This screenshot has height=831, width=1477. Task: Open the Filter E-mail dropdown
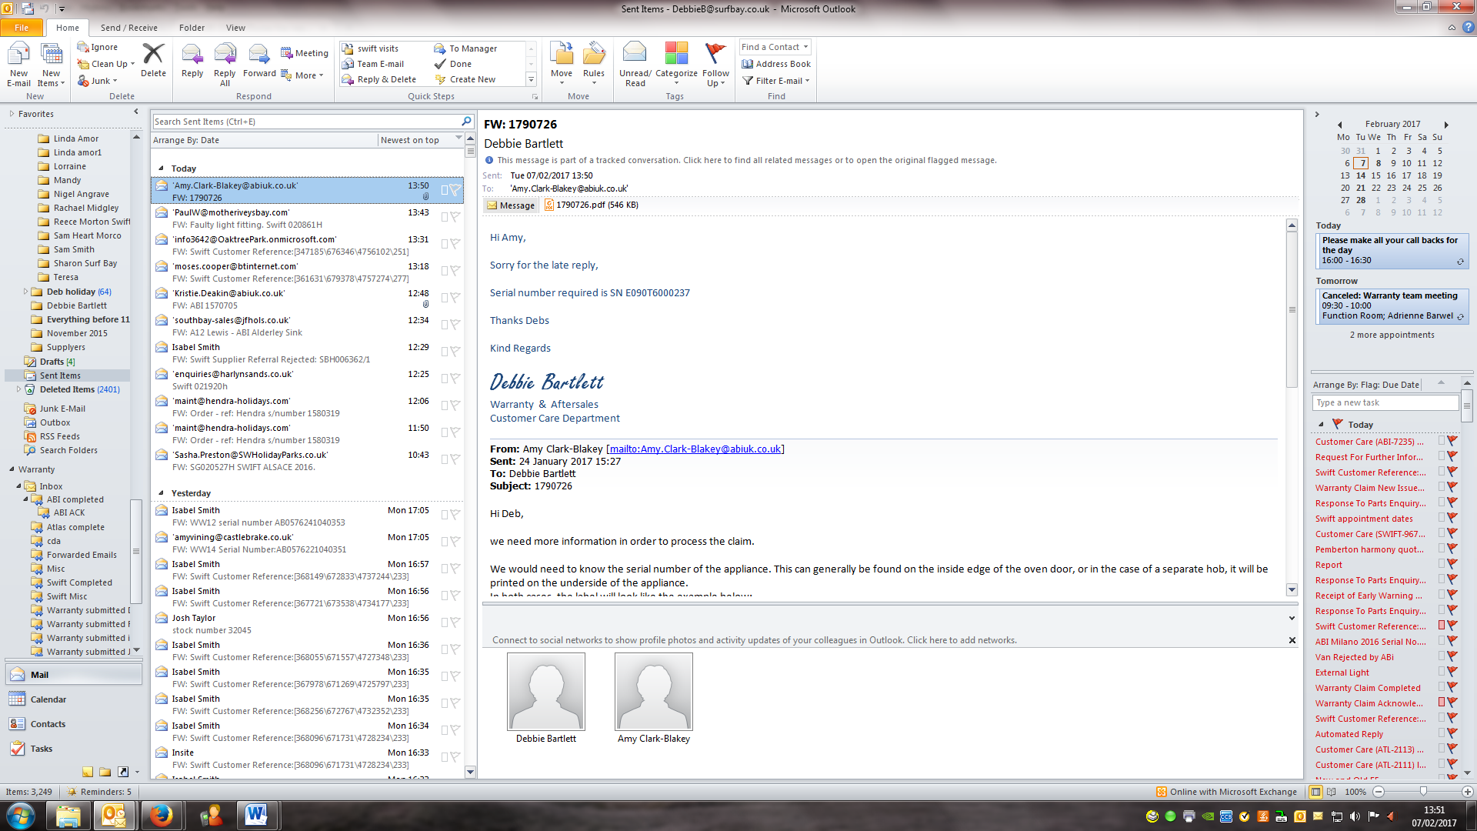point(777,81)
